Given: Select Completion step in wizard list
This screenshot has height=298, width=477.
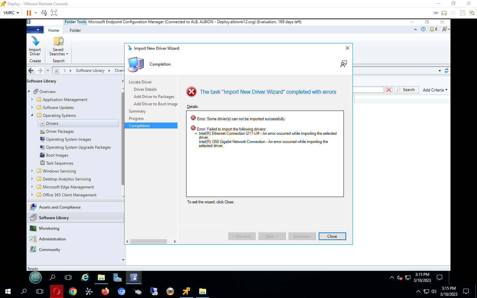Looking at the screenshot, I should click(151, 126).
